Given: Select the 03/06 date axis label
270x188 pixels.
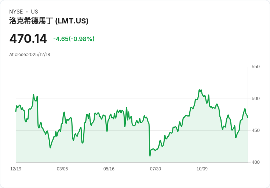Looking at the screenshot, I should click(x=62, y=169).
